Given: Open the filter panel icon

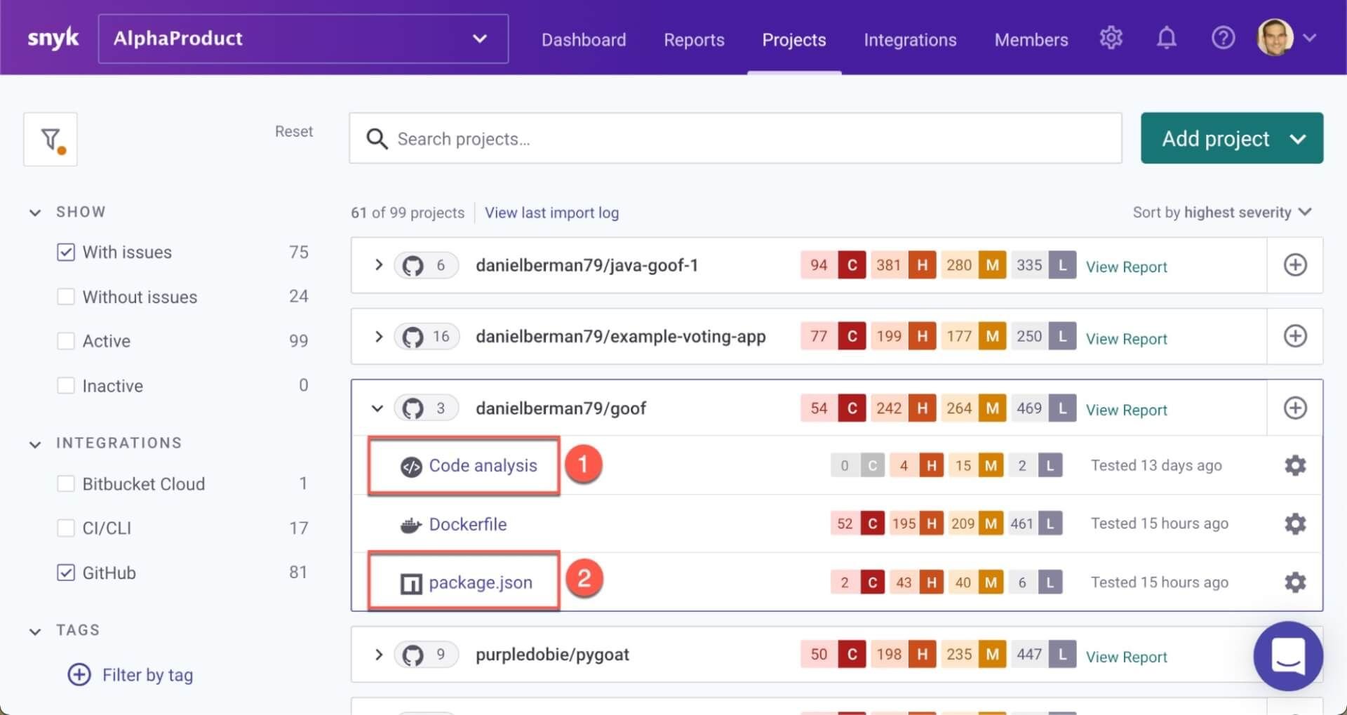Looking at the screenshot, I should tap(50, 138).
